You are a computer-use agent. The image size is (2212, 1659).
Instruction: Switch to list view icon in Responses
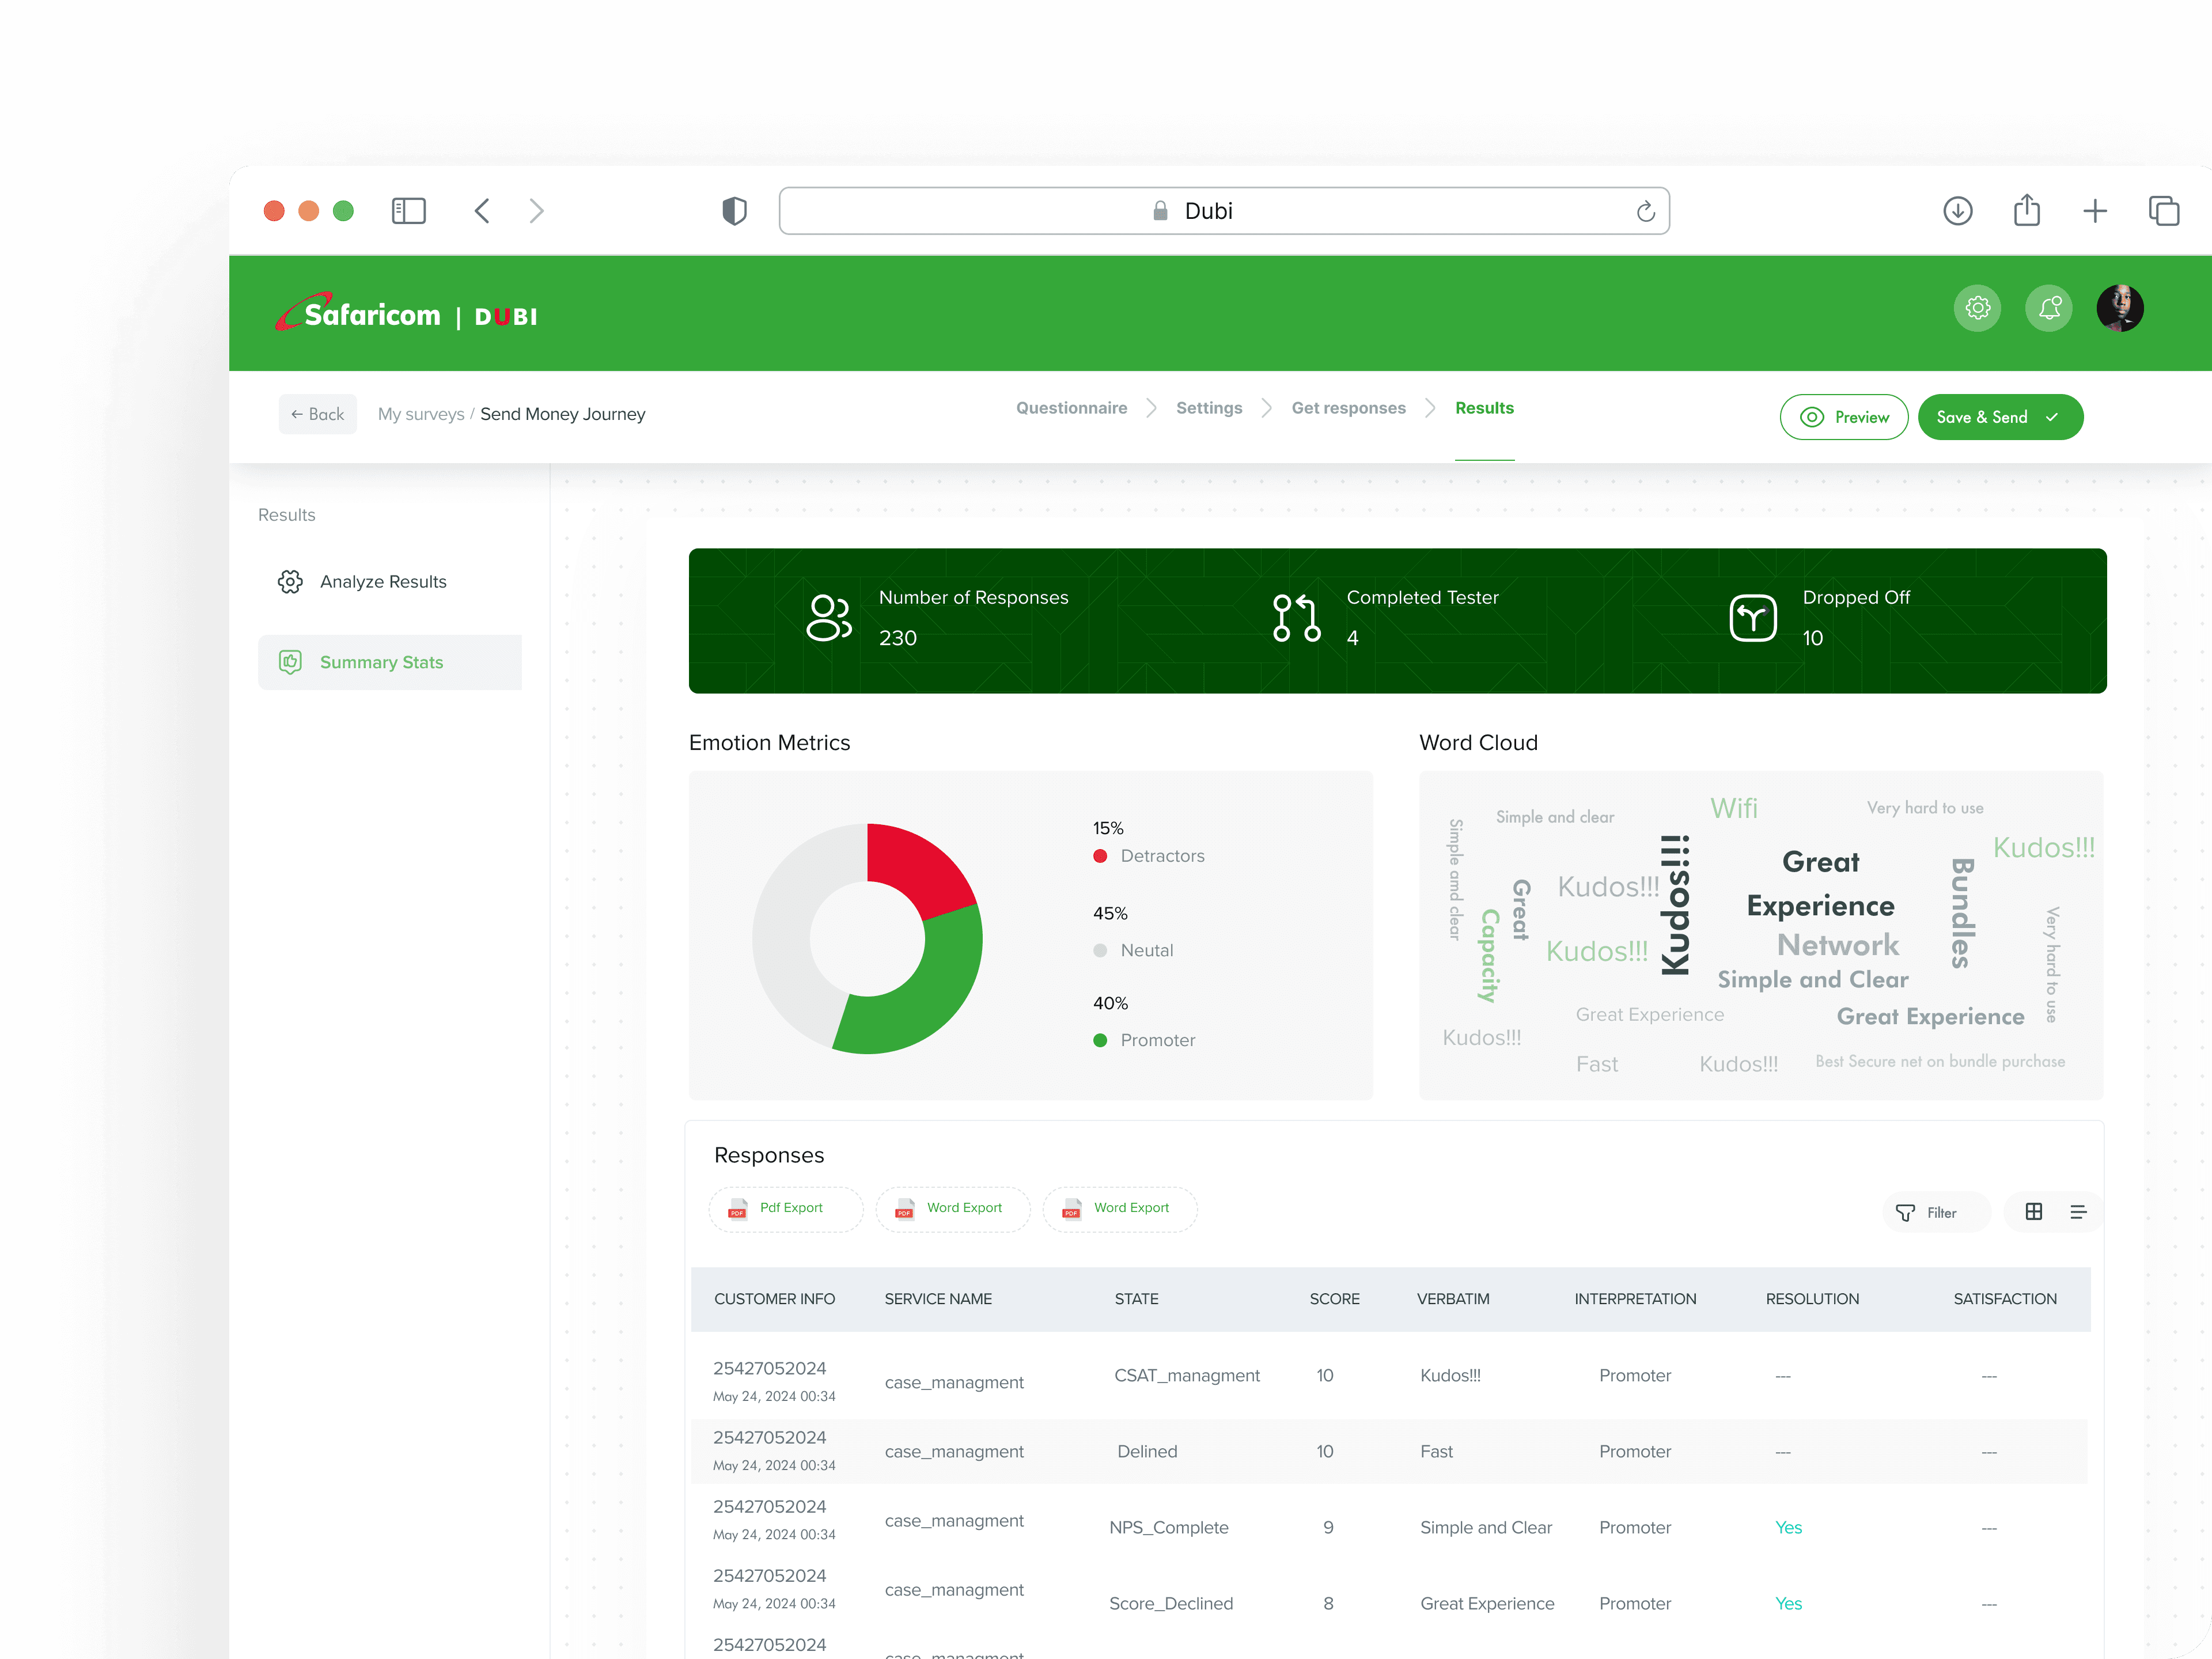point(2078,1212)
